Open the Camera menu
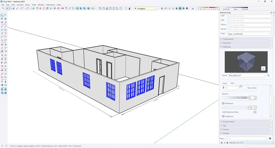The width and height of the screenshot is (275, 148). 20,5
